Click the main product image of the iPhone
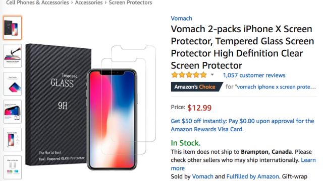Image resolution: width=323 pixels, height=181 pixels. [91, 107]
